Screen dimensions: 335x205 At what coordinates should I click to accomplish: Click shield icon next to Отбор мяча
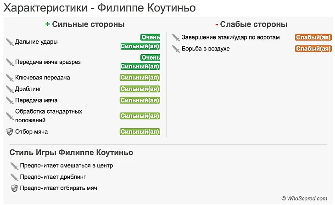coord(10,132)
